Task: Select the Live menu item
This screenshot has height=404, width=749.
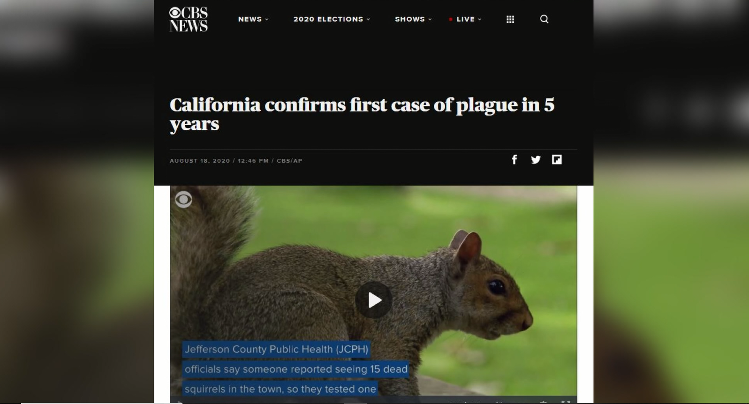Action: [466, 19]
